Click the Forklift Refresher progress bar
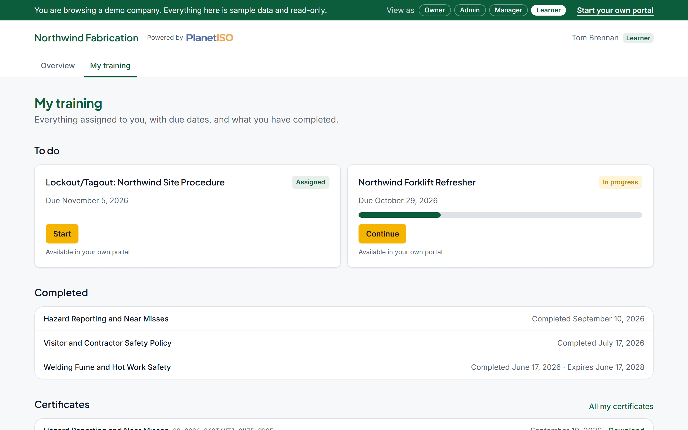The height and width of the screenshot is (430, 688). click(500, 215)
